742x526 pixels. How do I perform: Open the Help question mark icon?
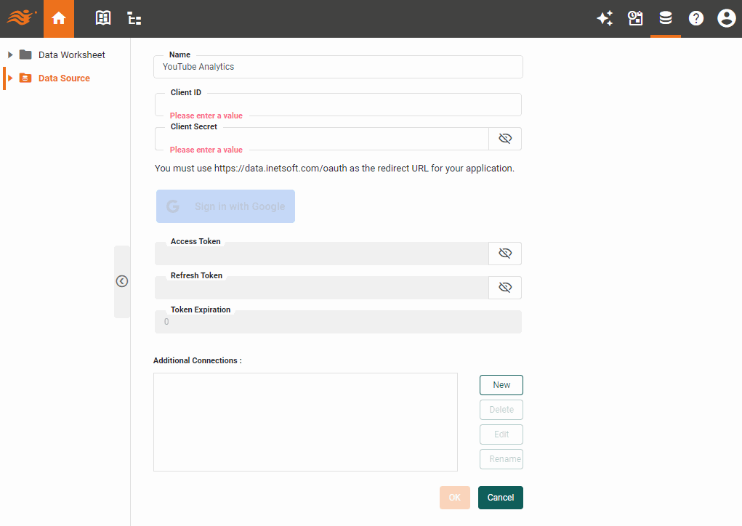[696, 18]
